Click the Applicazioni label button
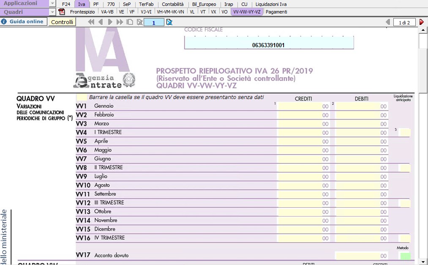 point(25,3)
